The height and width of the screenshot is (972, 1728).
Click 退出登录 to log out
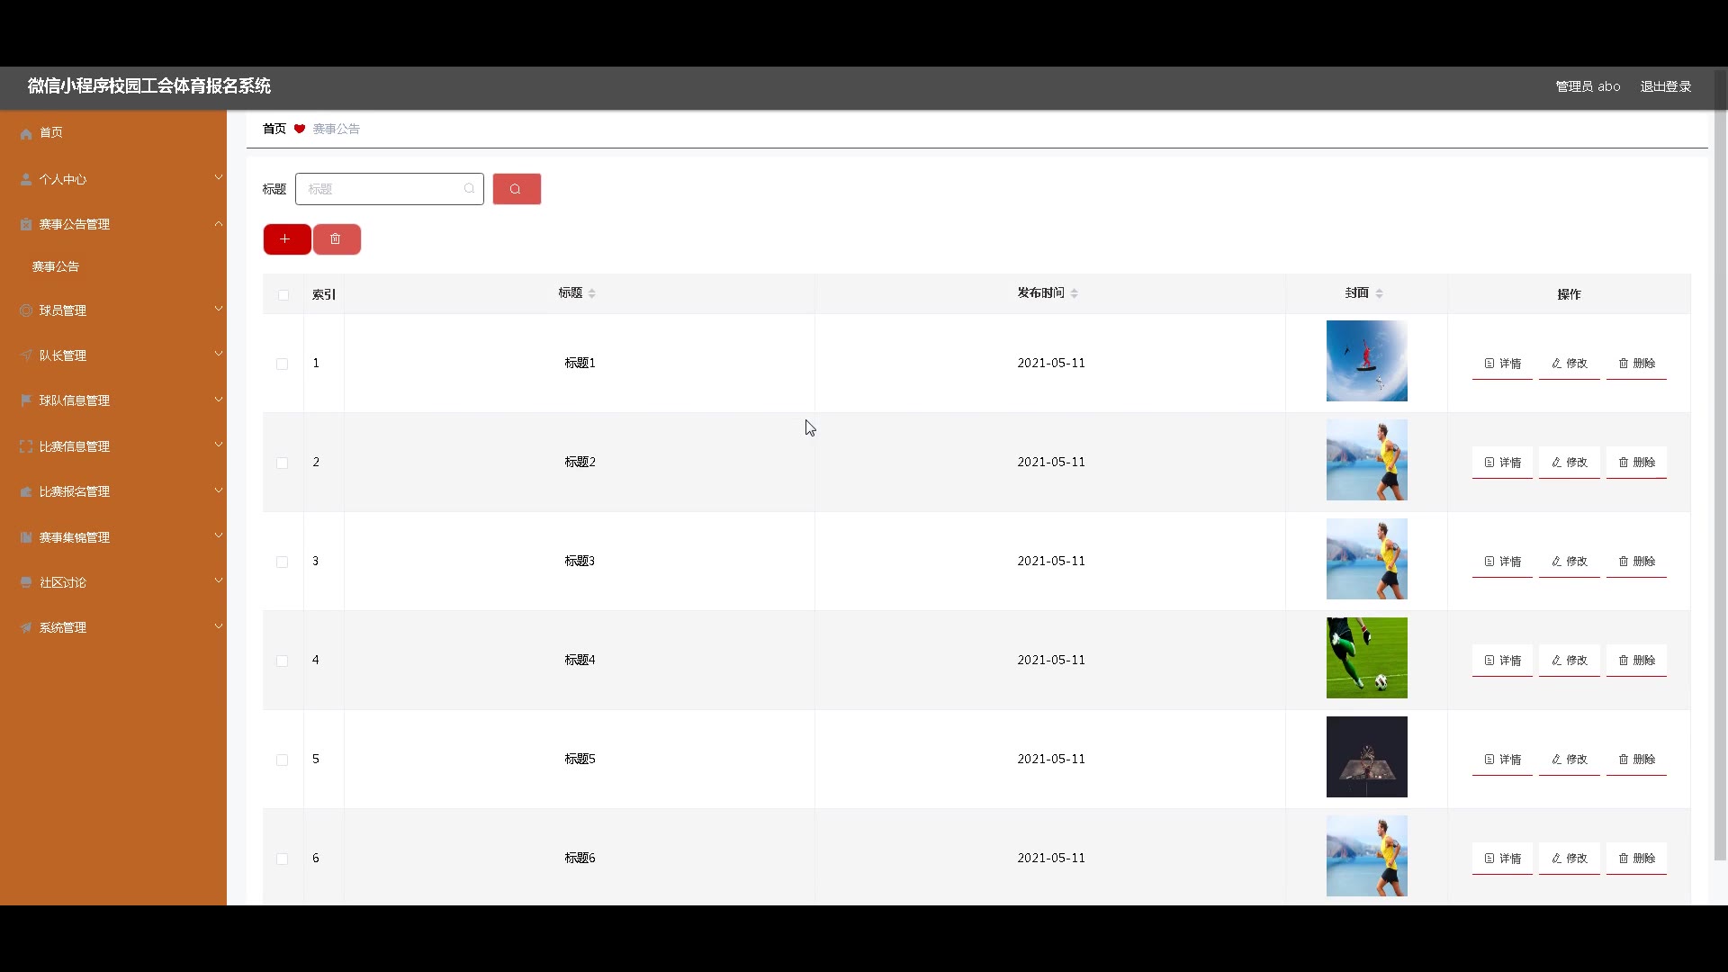[1665, 86]
